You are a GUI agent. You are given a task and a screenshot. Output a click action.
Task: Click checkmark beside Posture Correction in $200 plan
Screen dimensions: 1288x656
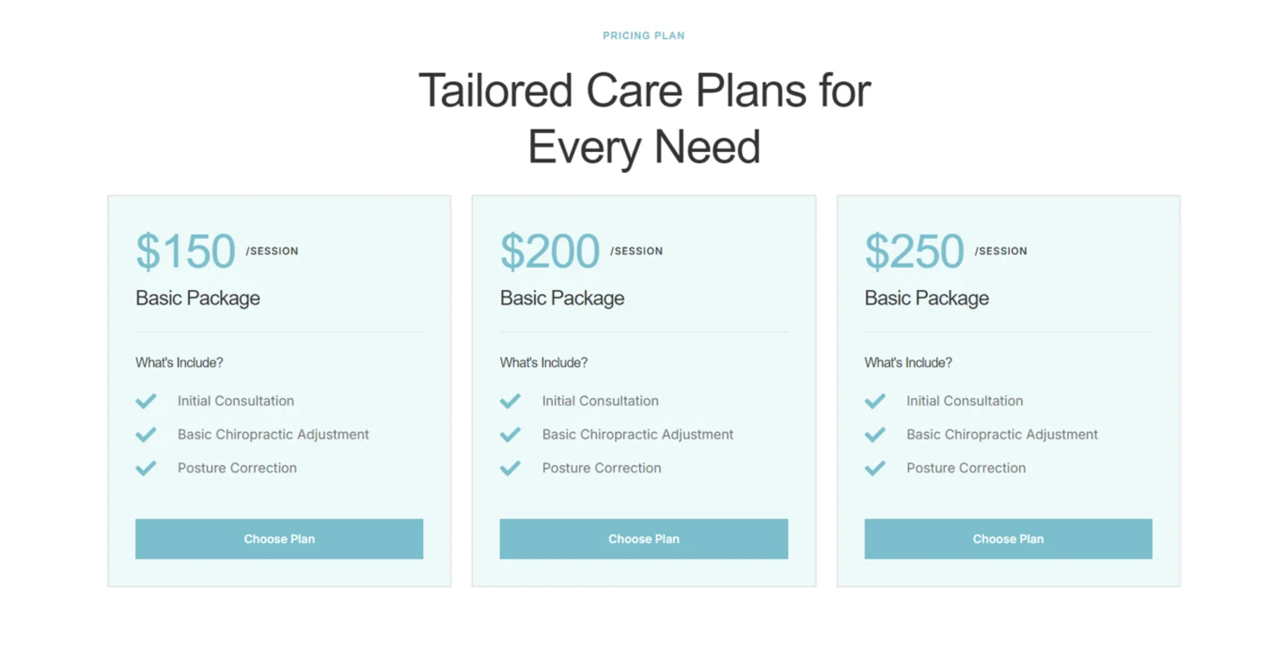click(510, 468)
